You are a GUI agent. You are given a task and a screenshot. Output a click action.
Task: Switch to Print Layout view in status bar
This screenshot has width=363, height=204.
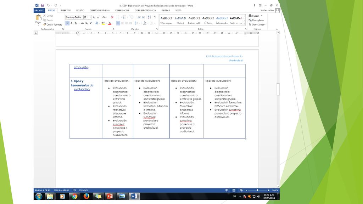click(x=234, y=190)
